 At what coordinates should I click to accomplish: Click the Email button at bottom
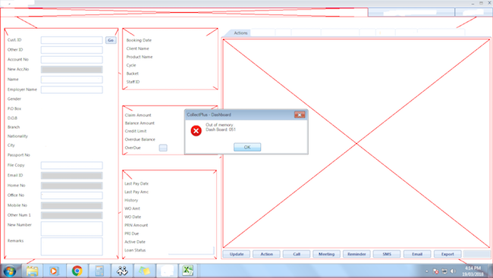coord(417,254)
